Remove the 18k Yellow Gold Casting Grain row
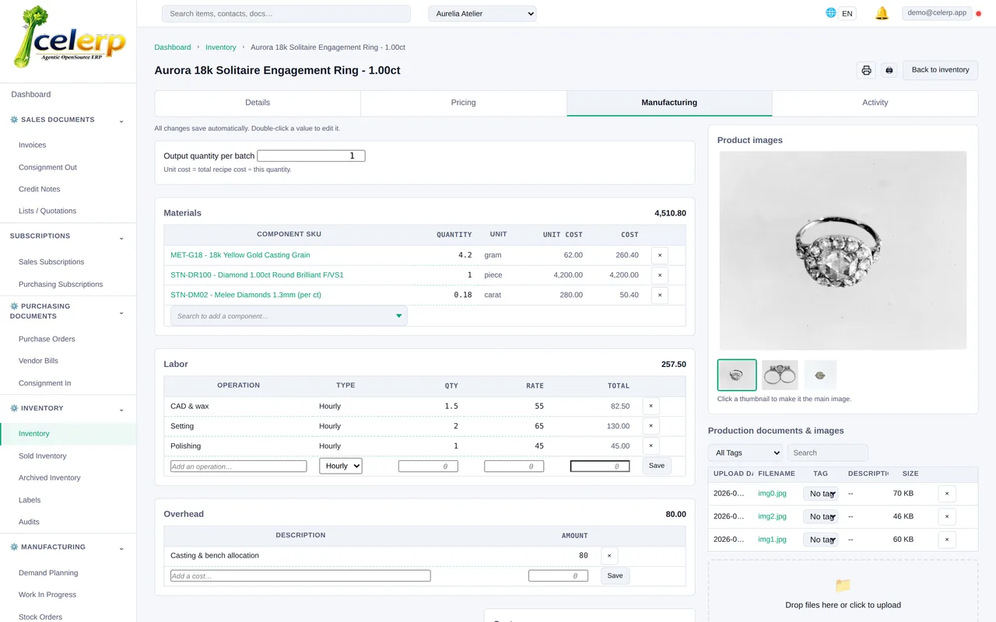This screenshot has height=622, width=996. (660, 255)
